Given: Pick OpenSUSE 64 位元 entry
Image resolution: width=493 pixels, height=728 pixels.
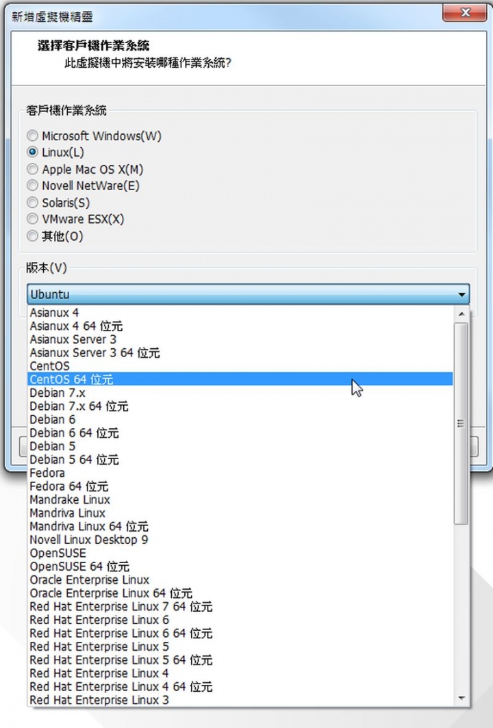Looking at the screenshot, I should [x=240, y=567].
